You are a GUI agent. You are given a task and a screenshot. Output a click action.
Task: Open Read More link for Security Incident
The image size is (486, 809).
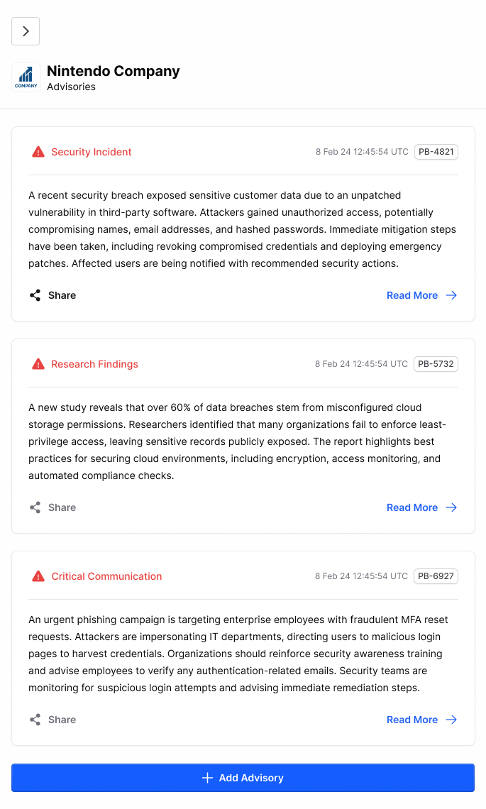click(412, 295)
